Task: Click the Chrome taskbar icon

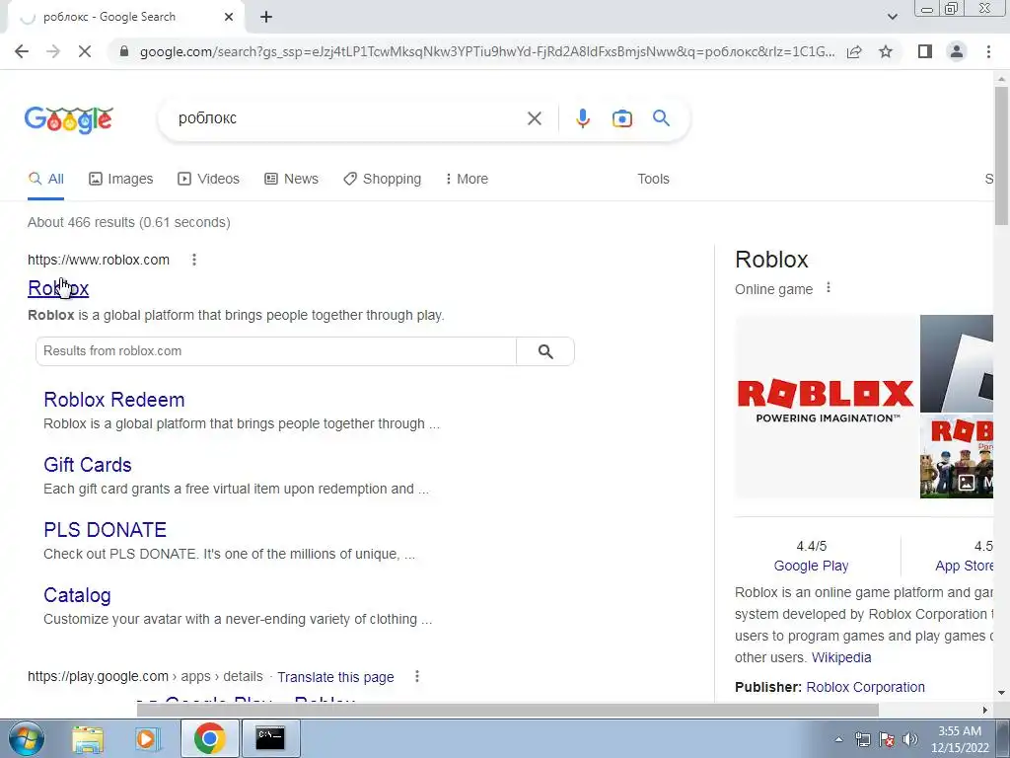Action: (x=209, y=738)
